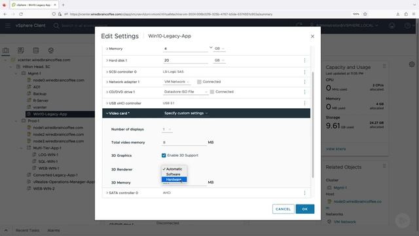
Task: Open SATA controller 0 options menu icon
Action: click(x=304, y=193)
